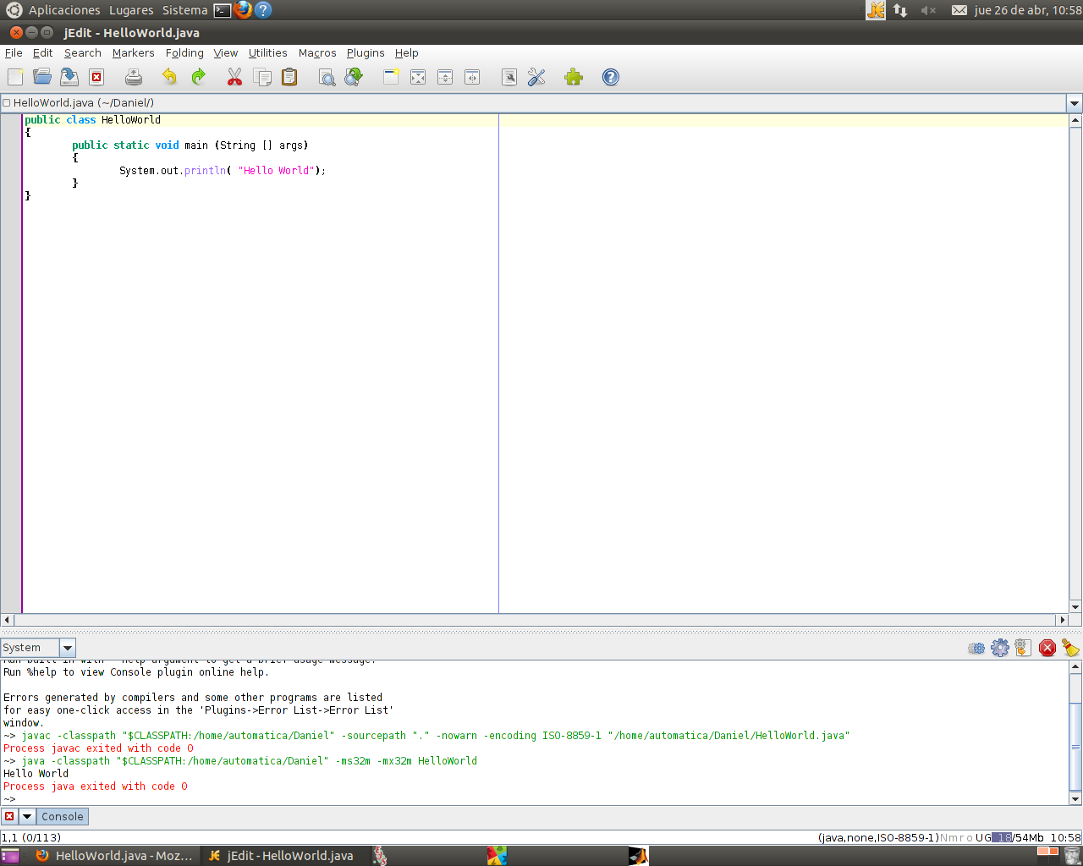This screenshot has width=1083, height=866.
Task: Print HelloWorld.java using the printer icon
Action: pyautogui.click(x=133, y=77)
